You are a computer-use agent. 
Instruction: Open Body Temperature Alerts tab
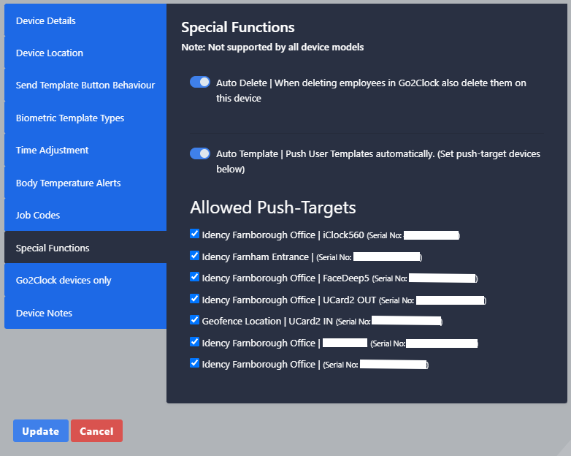click(x=85, y=183)
